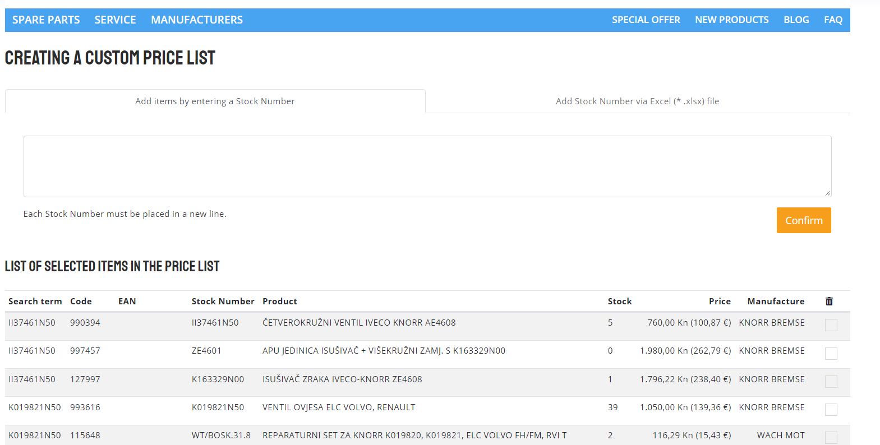Click the price 760,00 Kn (100,87 €)
The image size is (880, 445).
(689, 323)
